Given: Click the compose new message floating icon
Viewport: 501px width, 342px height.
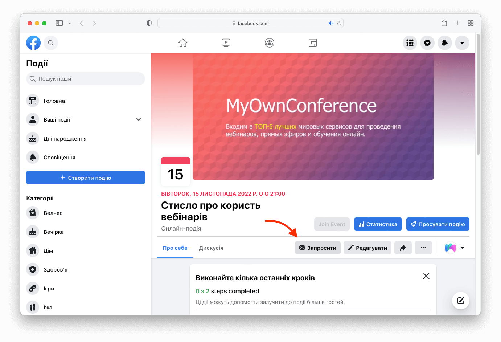Looking at the screenshot, I should (461, 300).
